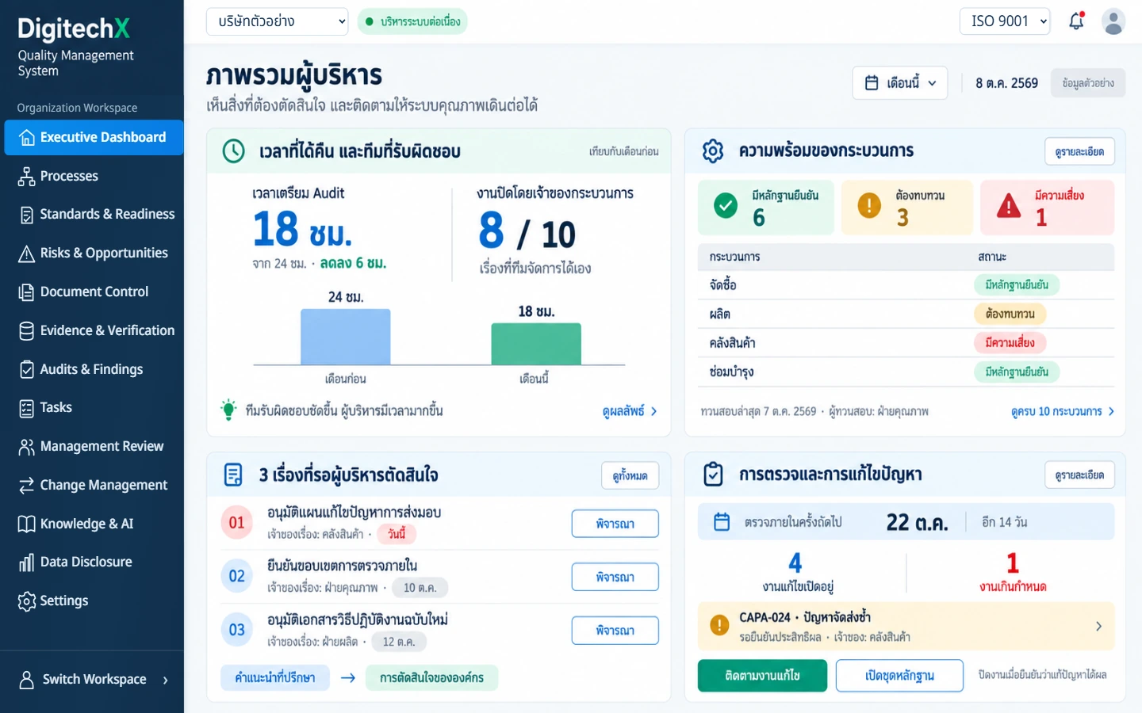Open Risks & Opportunities menu item
Viewport: 1142px width, 713px height.
92,253
